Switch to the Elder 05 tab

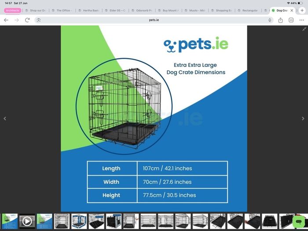(x=115, y=11)
